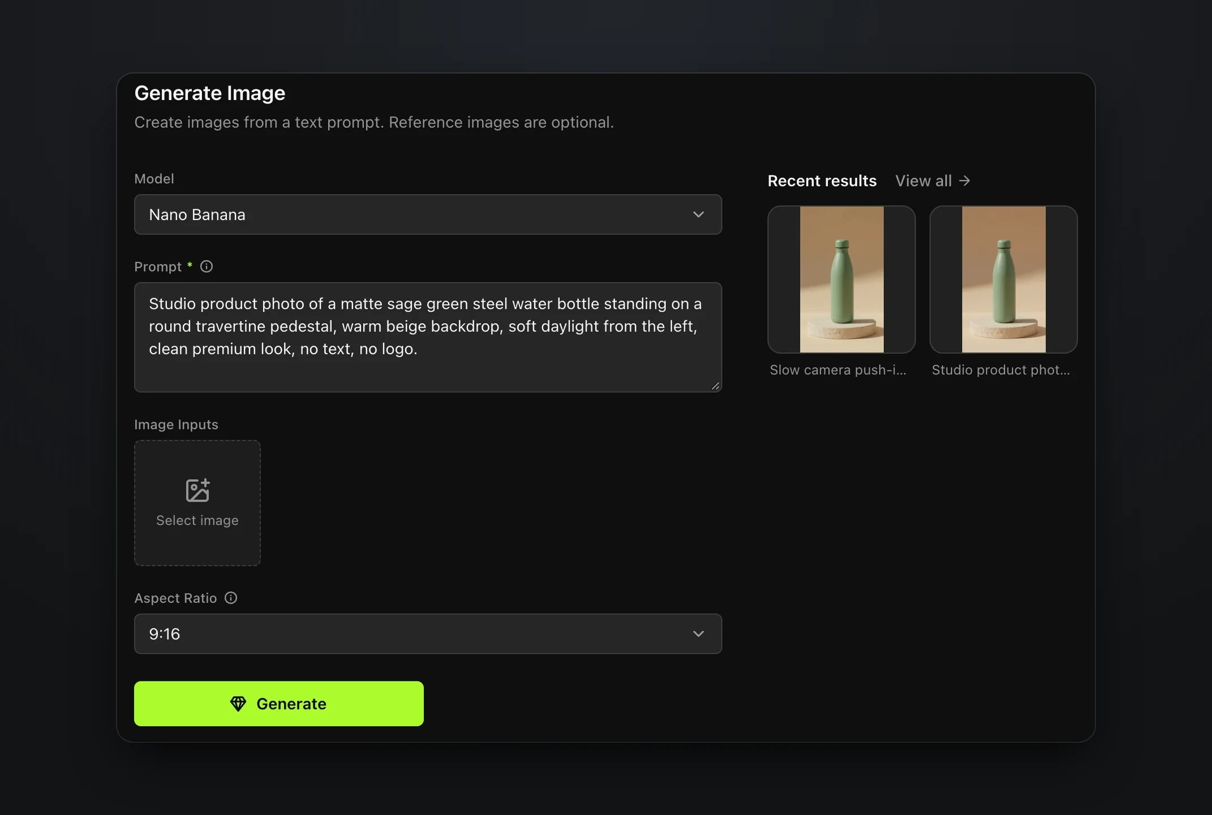This screenshot has width=1212, height=815.
Task: Click the Model field label
Action: point(154,179)
